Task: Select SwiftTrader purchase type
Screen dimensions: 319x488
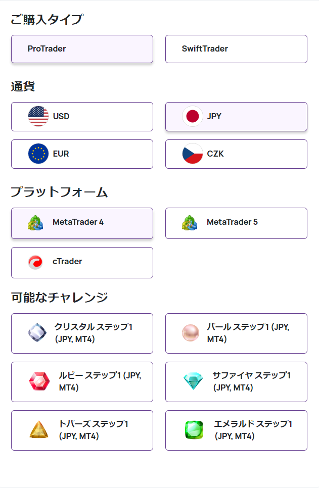Action: click(x=236, y=49)
